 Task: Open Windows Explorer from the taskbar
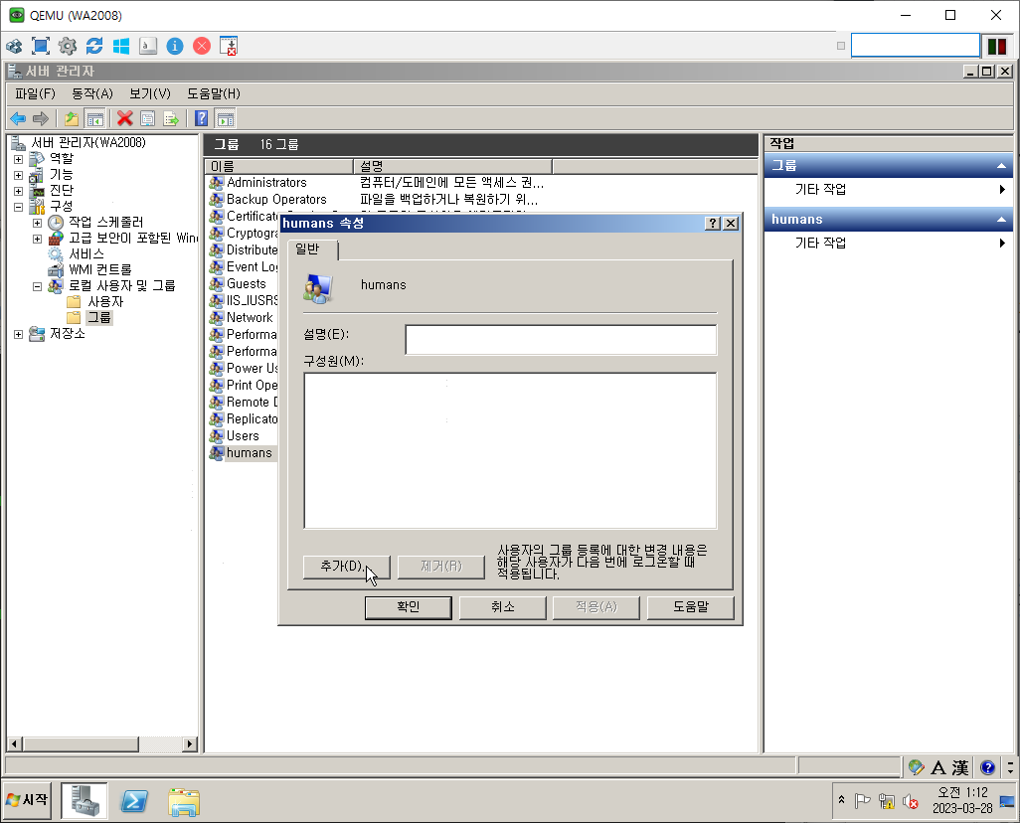click(x=184, y=801)
